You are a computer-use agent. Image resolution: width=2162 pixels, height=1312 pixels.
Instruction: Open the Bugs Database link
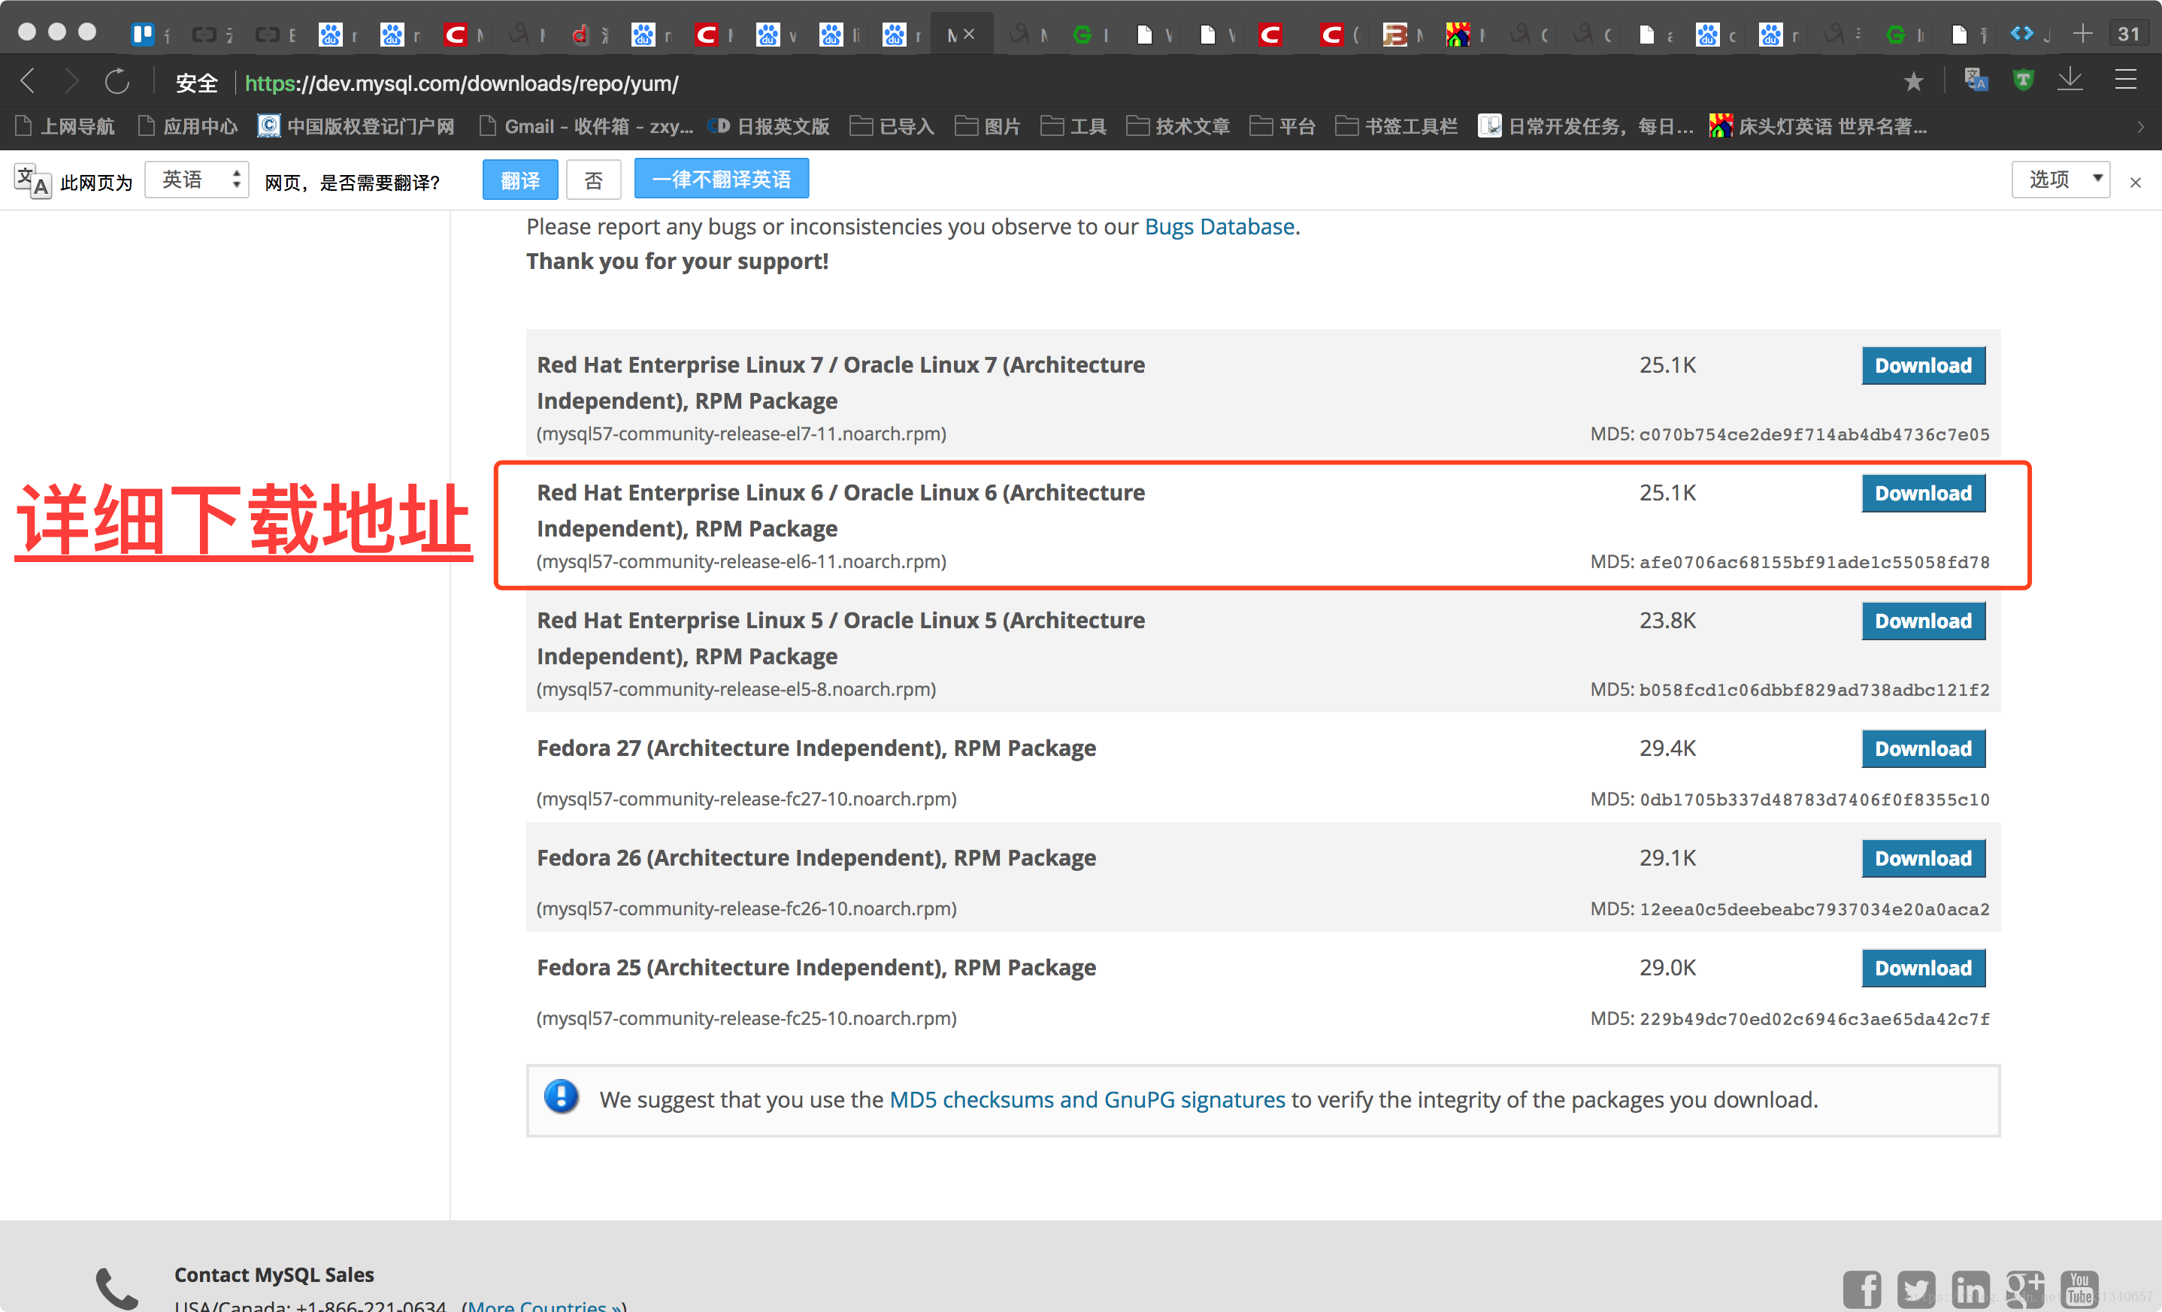click(x=1219, y=227)
